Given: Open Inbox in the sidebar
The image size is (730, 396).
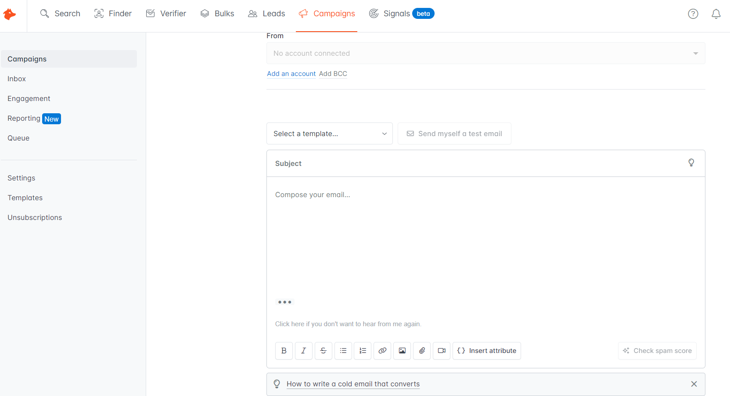Looking at the screenshot, I should click(x=17, y=79).
